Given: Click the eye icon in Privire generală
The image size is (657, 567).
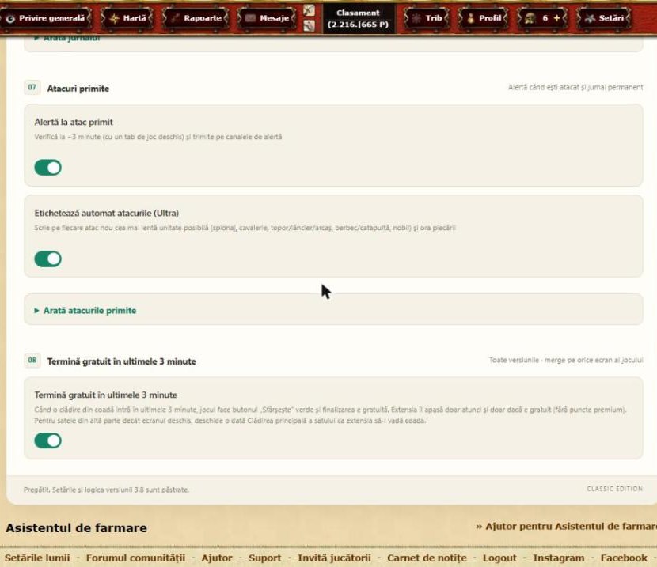Looking at the screenshot, I should pos(10,18).
